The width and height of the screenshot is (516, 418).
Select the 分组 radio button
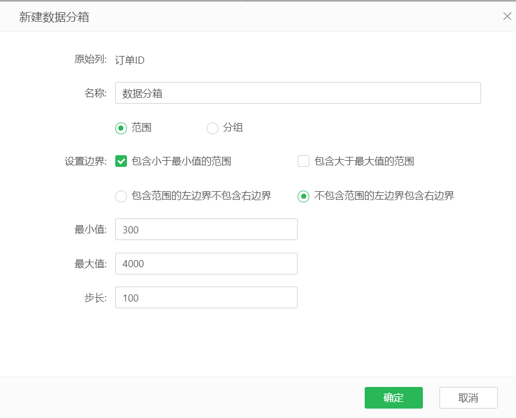pyautogui.click(x=212, y=128)
